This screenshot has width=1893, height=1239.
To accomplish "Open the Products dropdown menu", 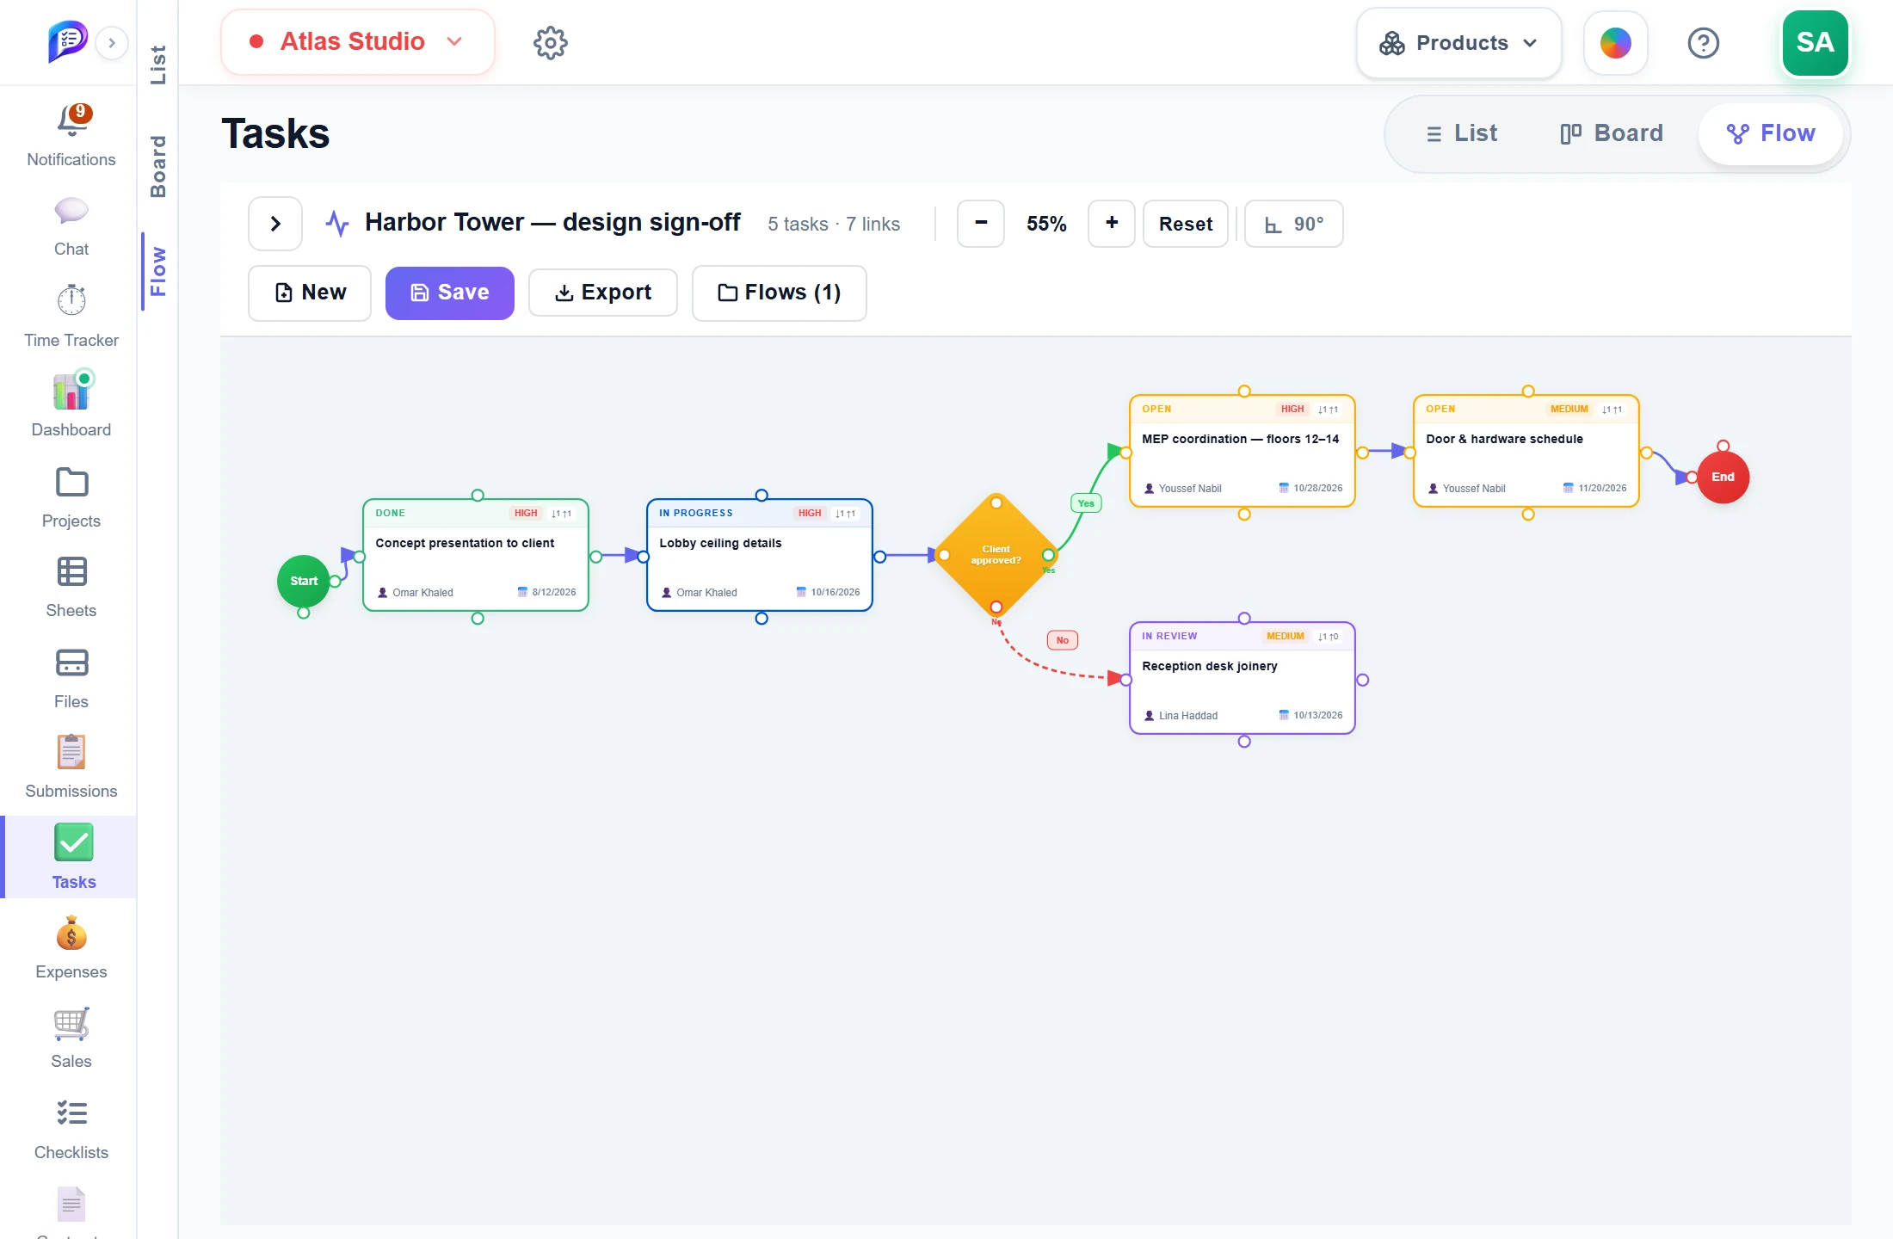I will pyautogui.click(x=1458, y=43).
